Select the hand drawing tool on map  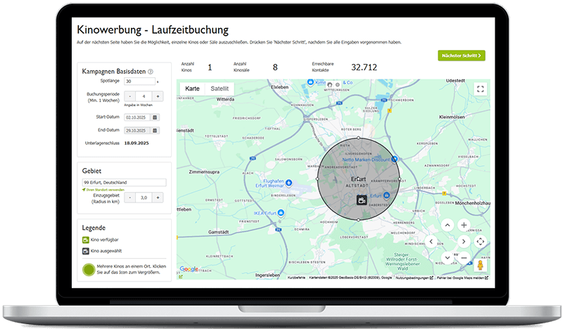[x=329, y=85]
